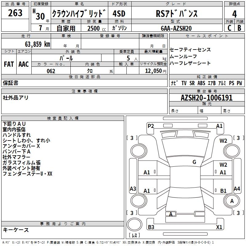Click fuel type ガソリン

[119, 28]
